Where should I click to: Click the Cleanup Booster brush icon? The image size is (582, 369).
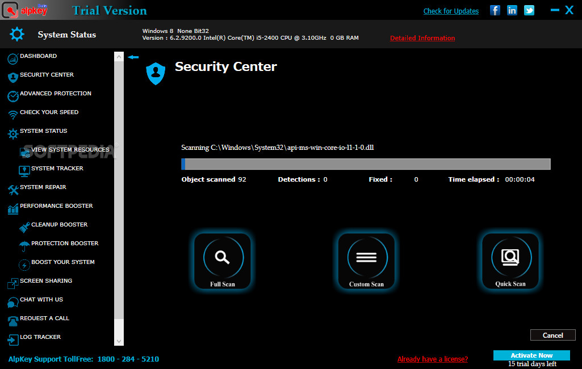[x=24, y=227]
